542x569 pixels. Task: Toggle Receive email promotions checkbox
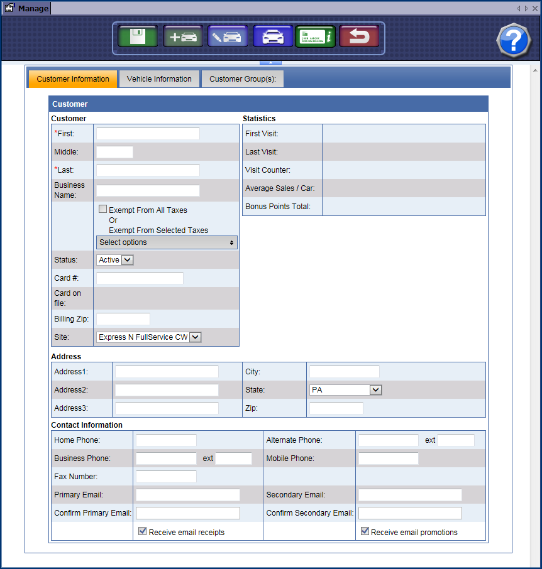[365, 531]
